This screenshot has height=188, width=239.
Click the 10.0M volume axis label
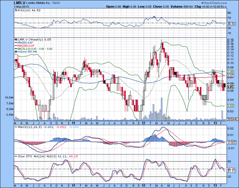click(x=9, y=98)
